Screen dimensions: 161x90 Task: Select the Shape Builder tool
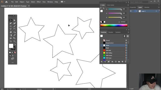pos(15,32)
